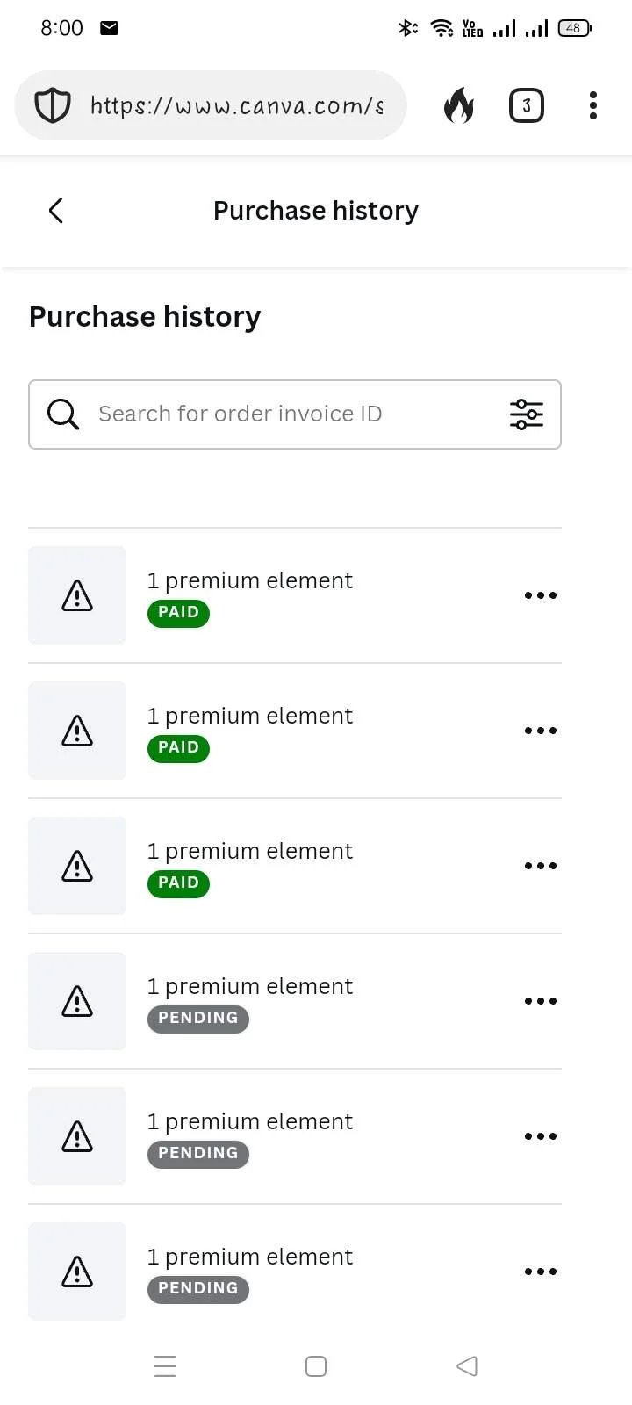Viewport: 632px width, 1405px height.
Task: Tap the flame icon in browser toolbar
Action: pyautogui.click(x=458, y=105)
